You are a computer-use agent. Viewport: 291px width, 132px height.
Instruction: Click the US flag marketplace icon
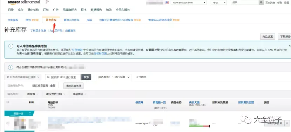coord(167,2)
